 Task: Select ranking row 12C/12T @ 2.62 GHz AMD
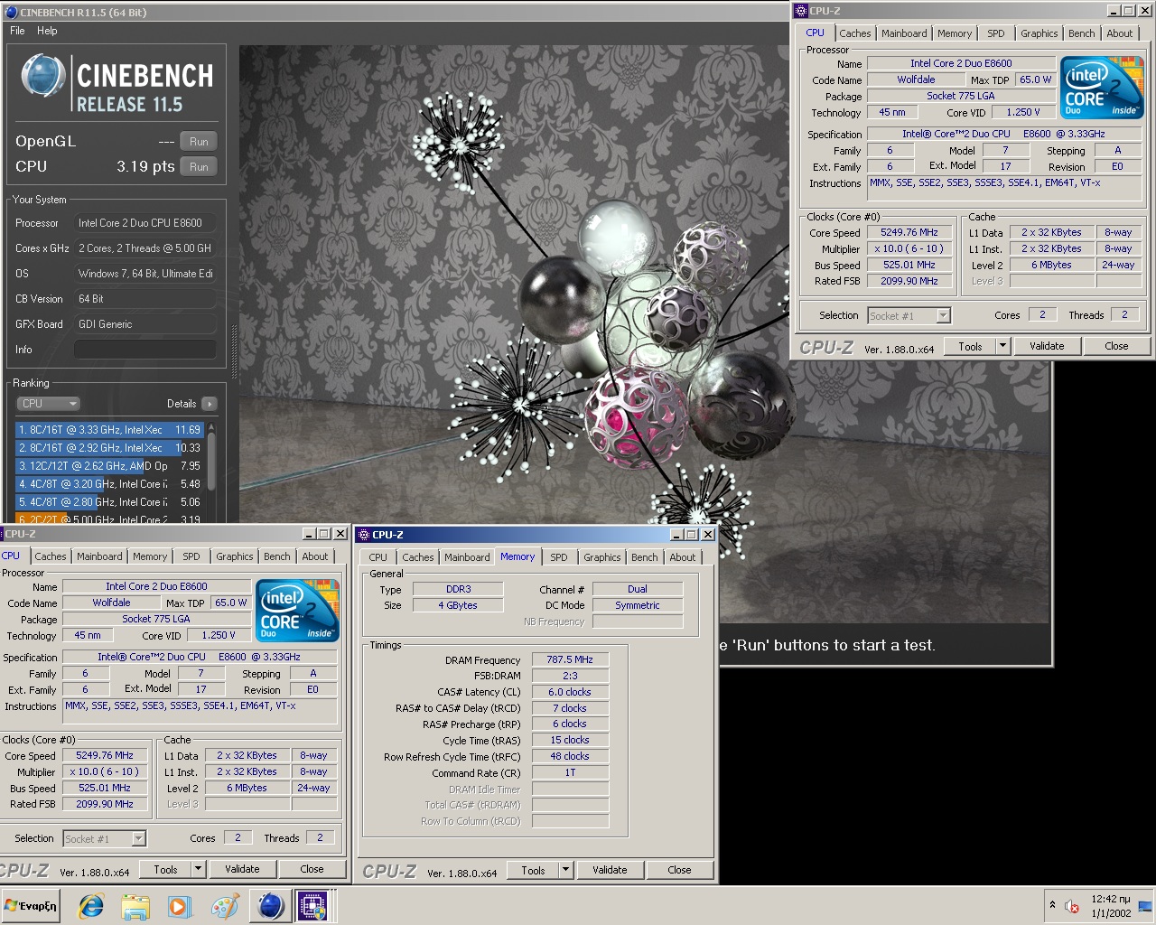click(109, 466)
